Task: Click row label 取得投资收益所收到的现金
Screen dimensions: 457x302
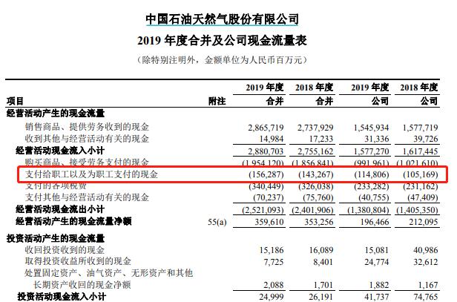Action: click(78, 261)
